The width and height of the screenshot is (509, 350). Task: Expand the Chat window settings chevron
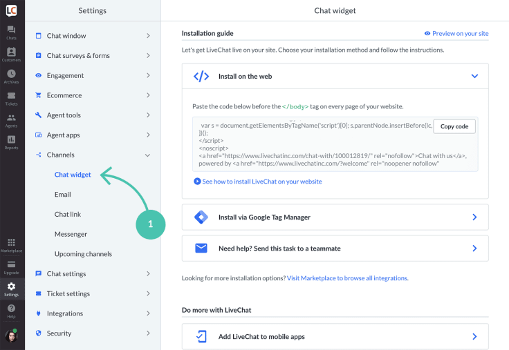click(148, 36)
